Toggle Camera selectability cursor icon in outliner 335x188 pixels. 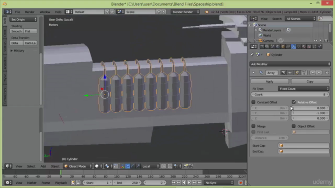click(321, 41)
